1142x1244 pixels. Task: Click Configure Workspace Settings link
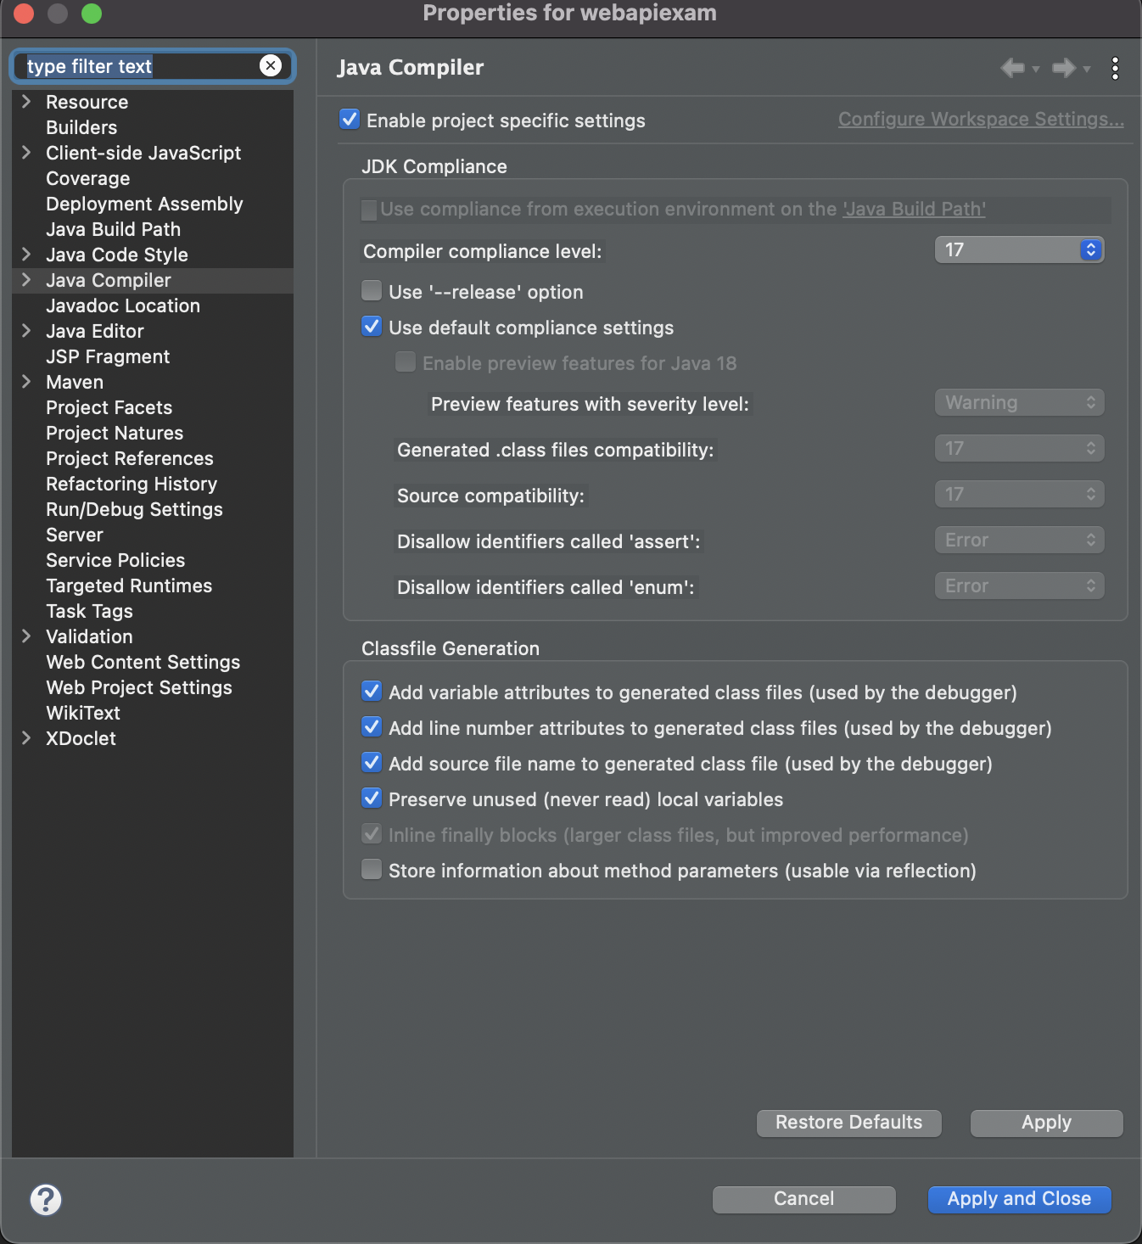click(981, 119)
